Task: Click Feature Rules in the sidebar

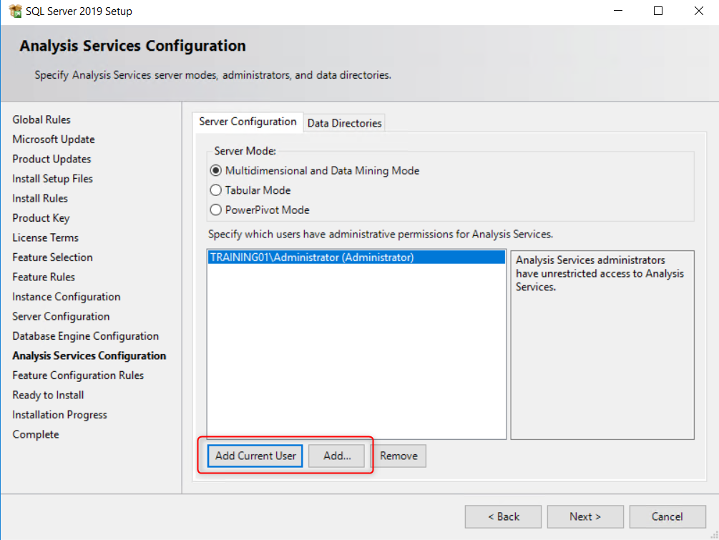Action: pos(44,278)
